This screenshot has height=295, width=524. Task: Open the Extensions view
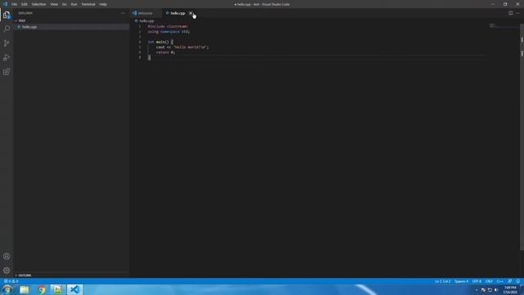coord(7,72)
